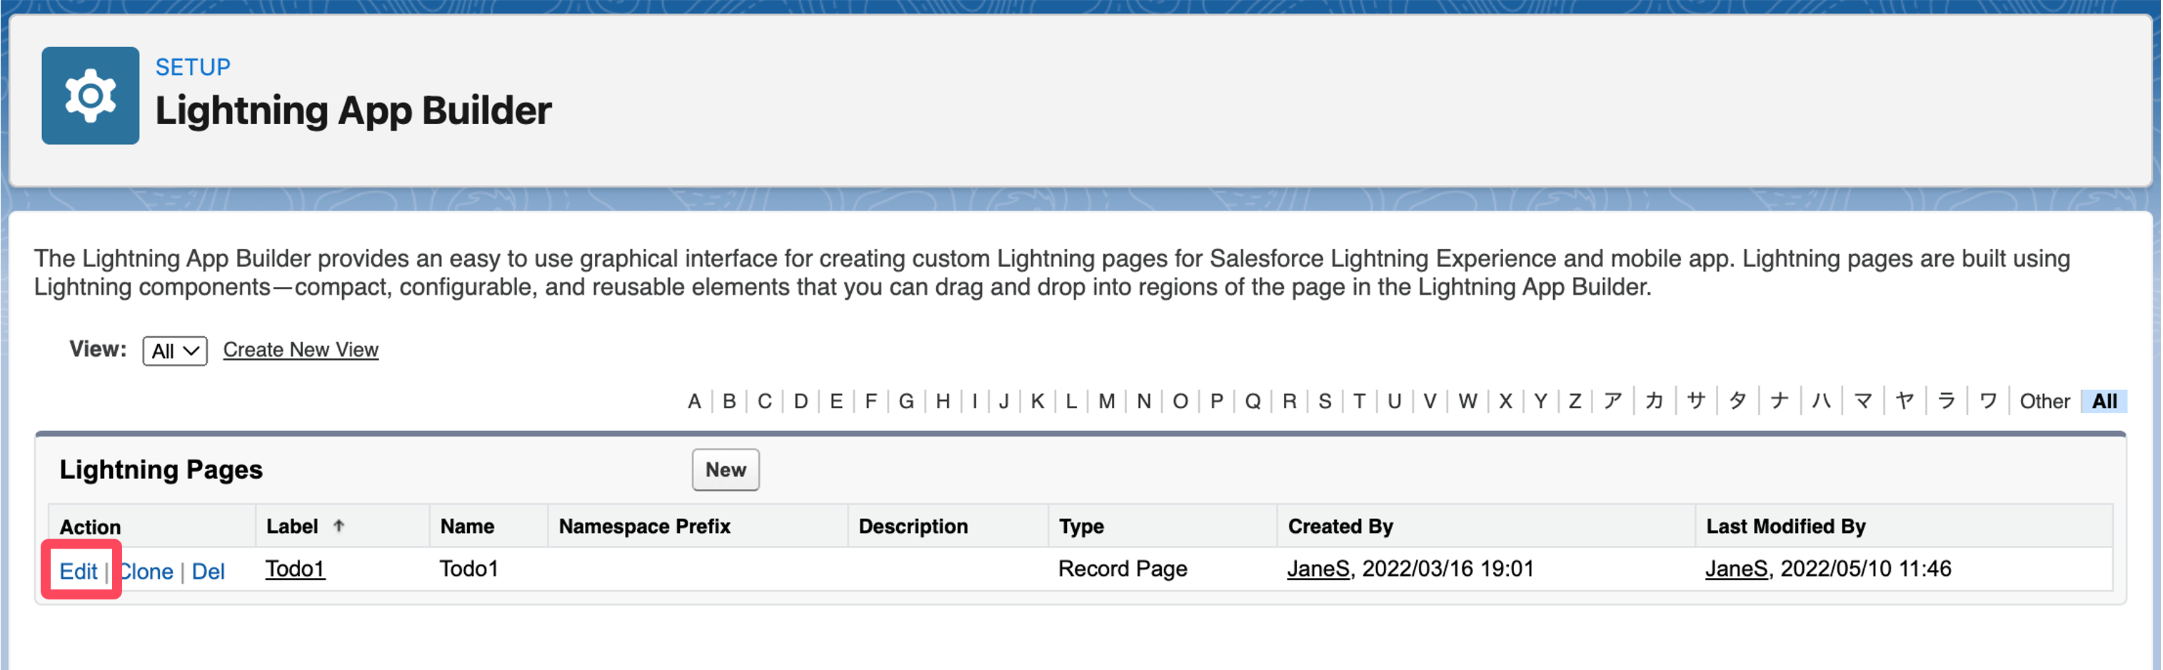This screenshot has width=2163, height=670.
Task: Filter list by letter N
Action: 1144,402
